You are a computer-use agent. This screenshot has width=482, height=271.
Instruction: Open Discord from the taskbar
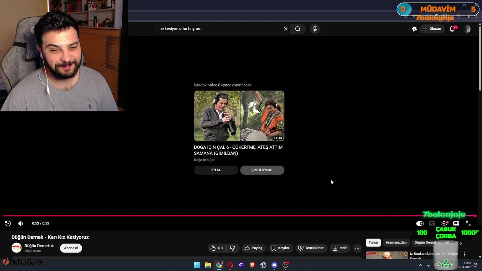pyautogui.click(x=275, y=265)
